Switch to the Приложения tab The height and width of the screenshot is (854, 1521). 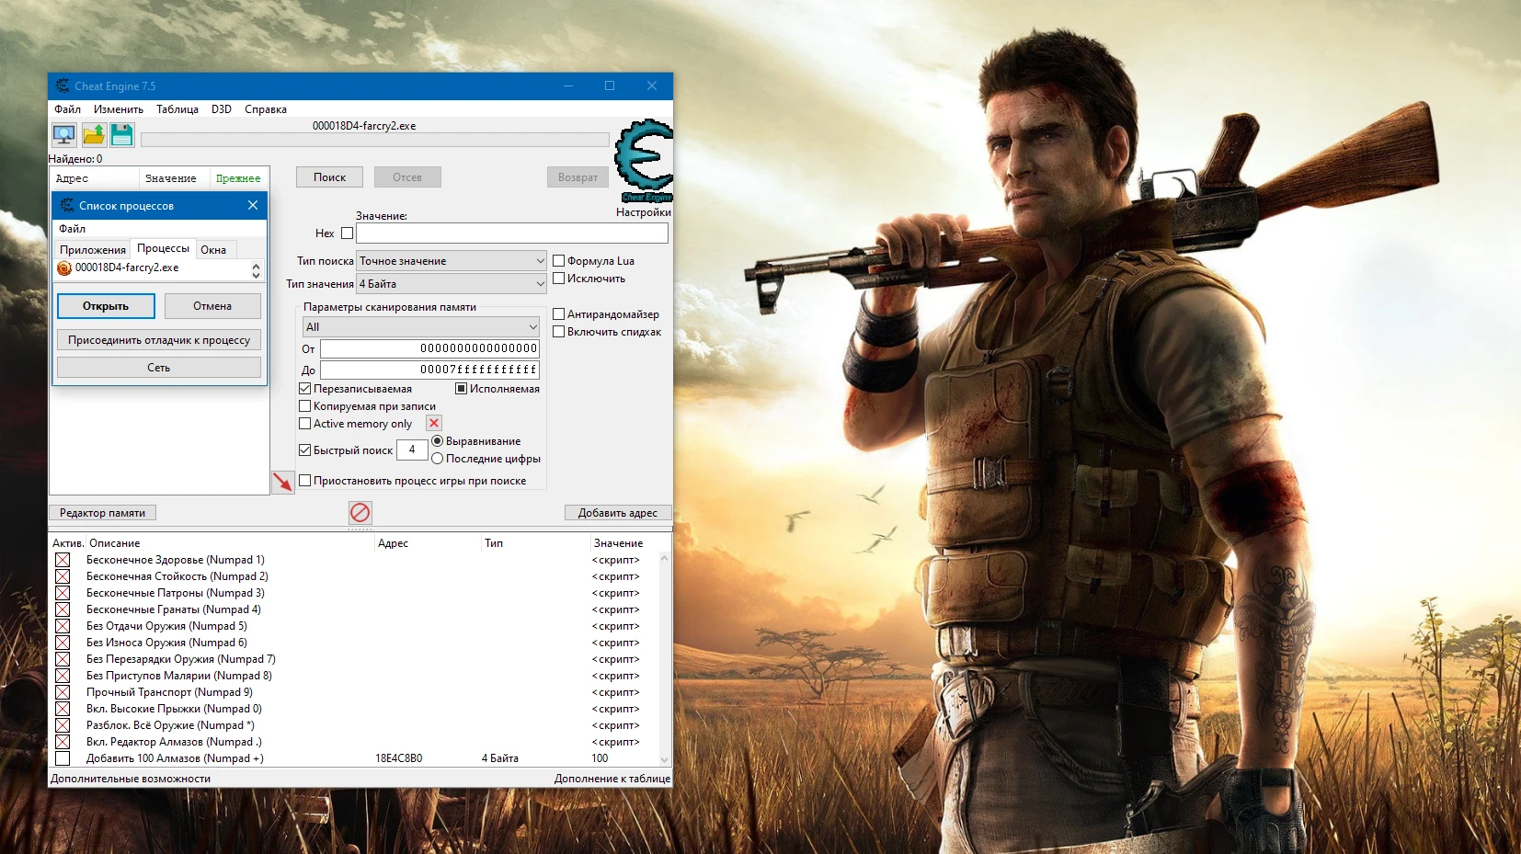(93, 249)
